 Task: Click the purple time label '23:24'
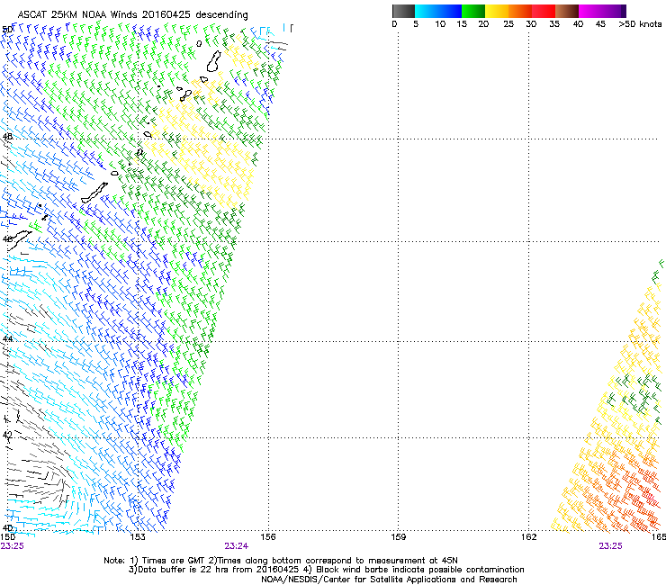tap(236, 546)
